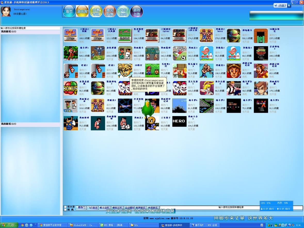Click the 热血新记录 title text
This screenshot has height=228, width=304.
[84, 100]
